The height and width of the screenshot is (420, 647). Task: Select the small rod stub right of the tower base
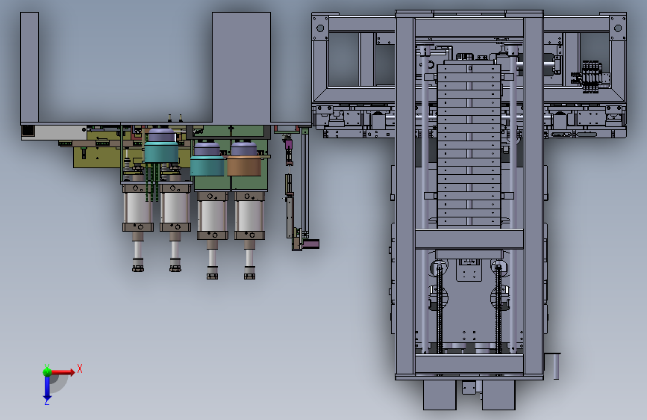pyautogui.click(x=556, y=366)
